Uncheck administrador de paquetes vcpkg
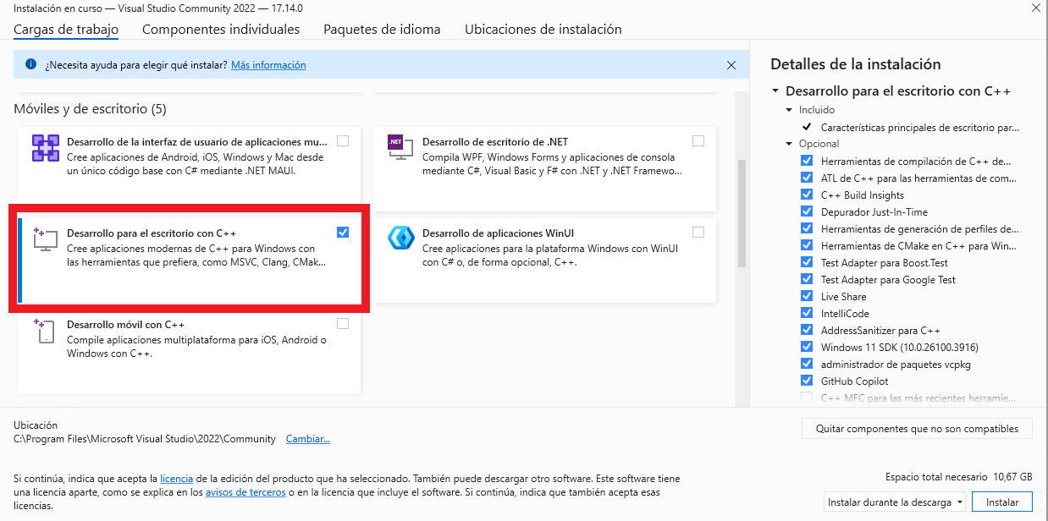This screenshot has width=1048, height=521. pyautogui.click(x=807, y=364)
